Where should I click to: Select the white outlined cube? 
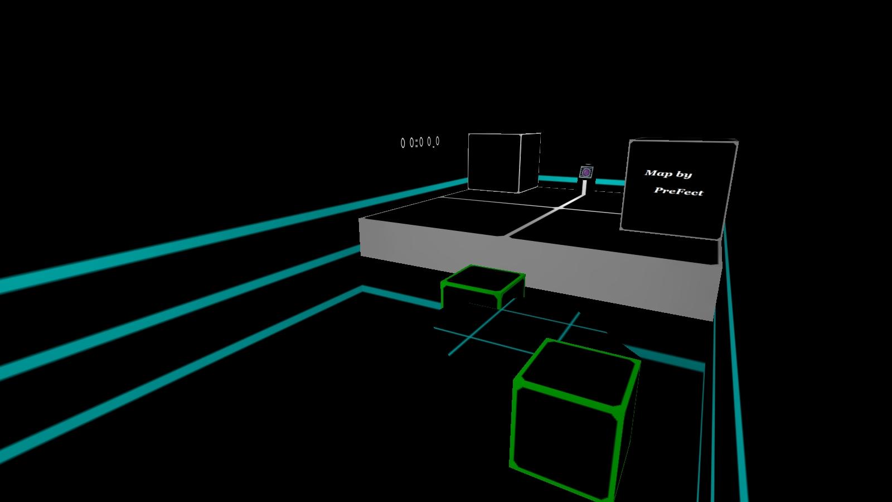click(x=503, y=162)
